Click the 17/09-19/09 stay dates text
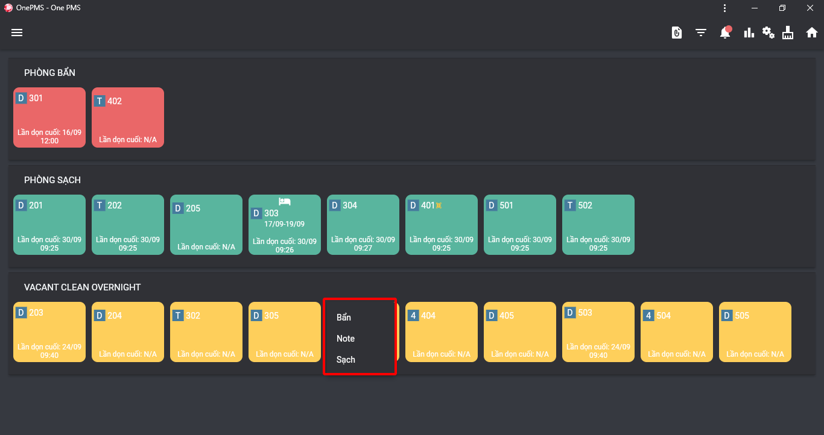The image size is (824, 435). (x=284, y=224)
